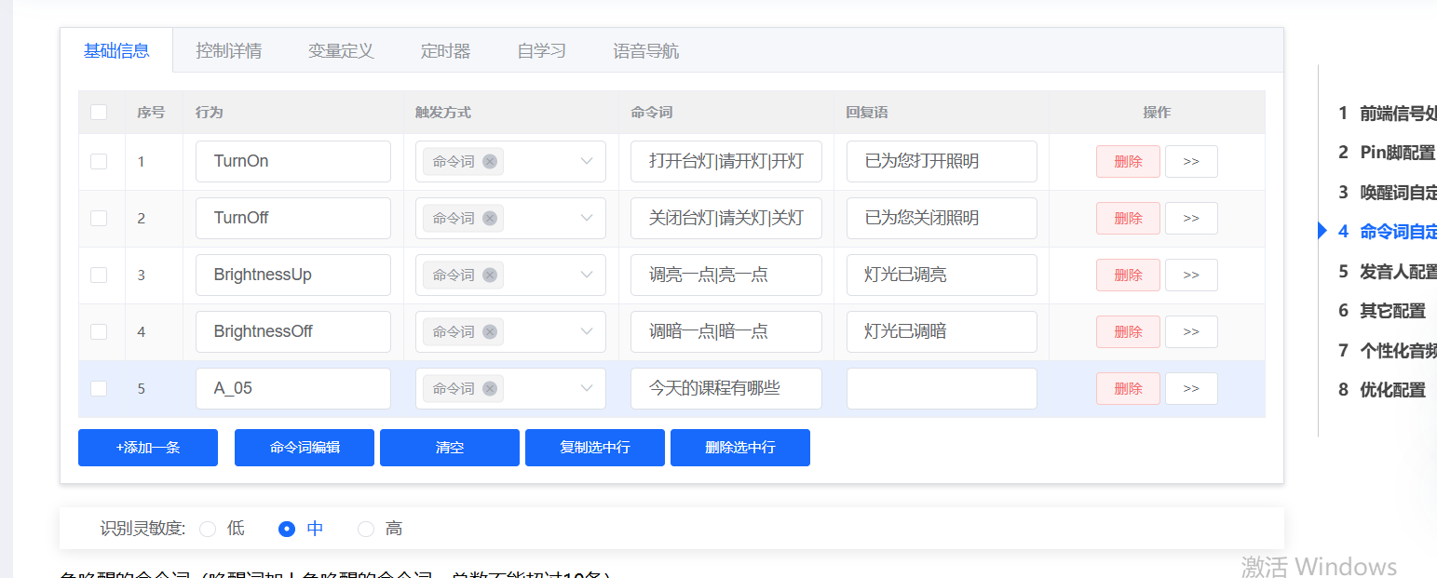The width and height of the screenshot is (1437, 578).
Task: Toggle the select-all checkbox in the table header
Action: [99, 111]
